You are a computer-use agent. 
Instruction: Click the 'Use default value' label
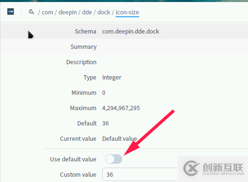coord(73,159)
